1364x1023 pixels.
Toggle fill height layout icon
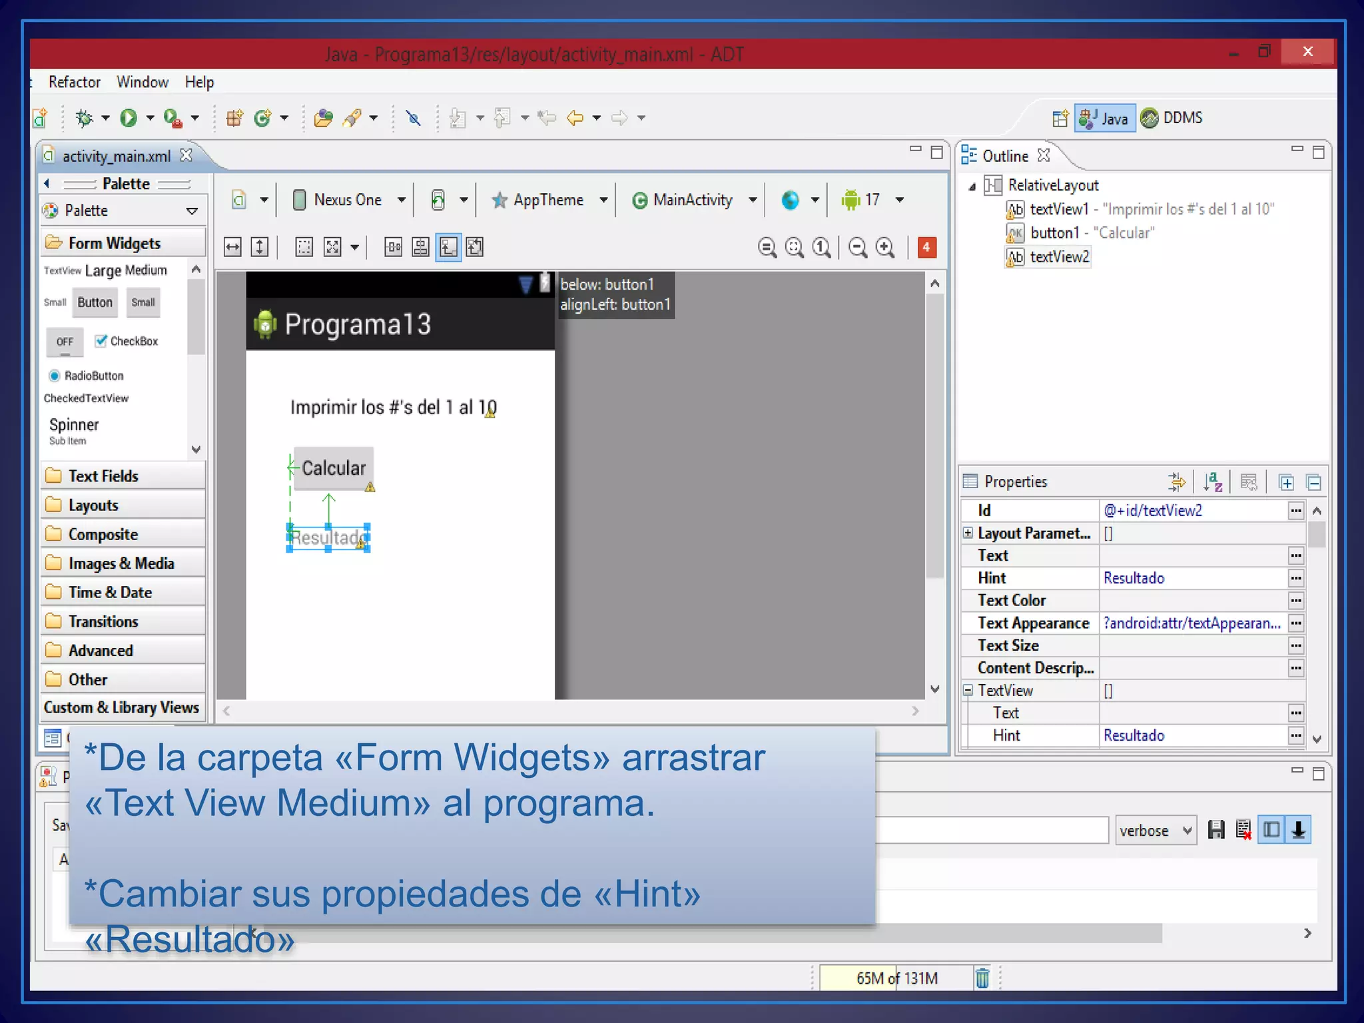pyautogui.click(x=260, y=247)
